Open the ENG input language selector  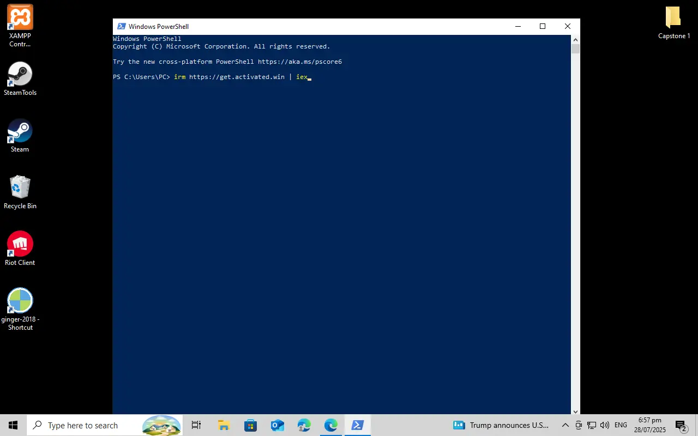(x=621, y=425)
